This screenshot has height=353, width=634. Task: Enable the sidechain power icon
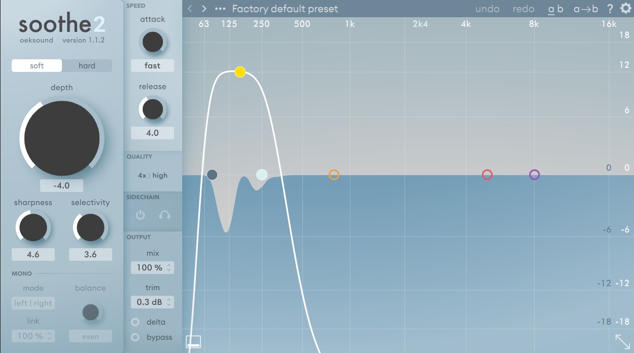point(141,215)
